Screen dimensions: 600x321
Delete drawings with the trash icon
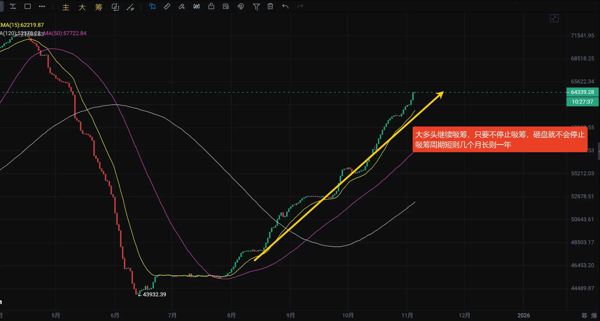point(270,7)
